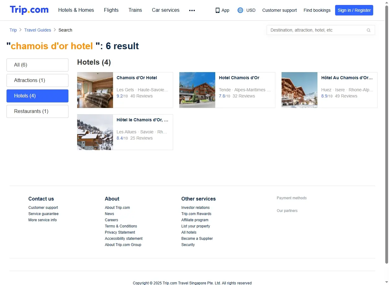
Task: Select the Hotels (4) filter tab
Action: [x=37, y=96]
